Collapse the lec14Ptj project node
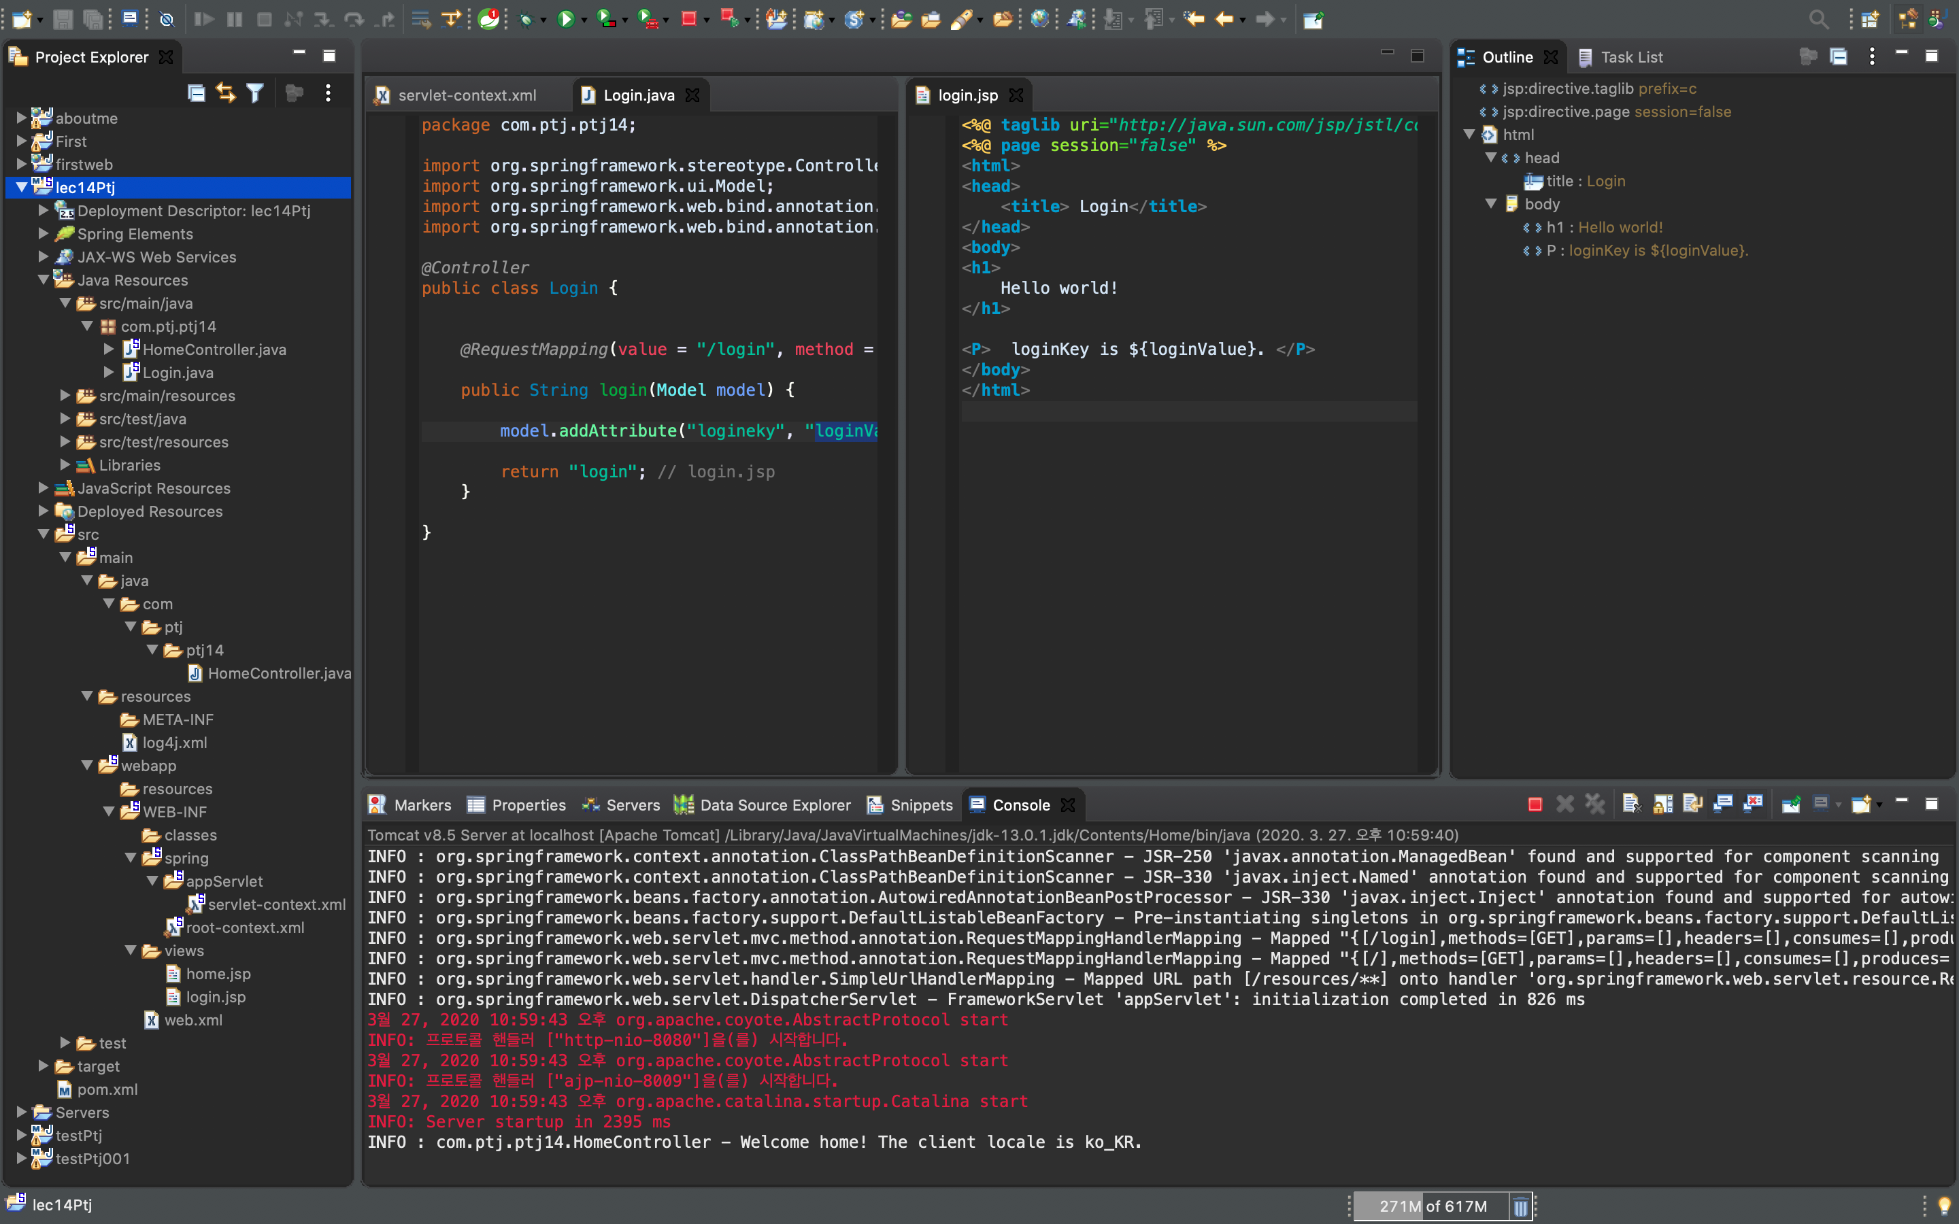The width and height of the screenshot is (1959, 1224). (x=22, y=187)
